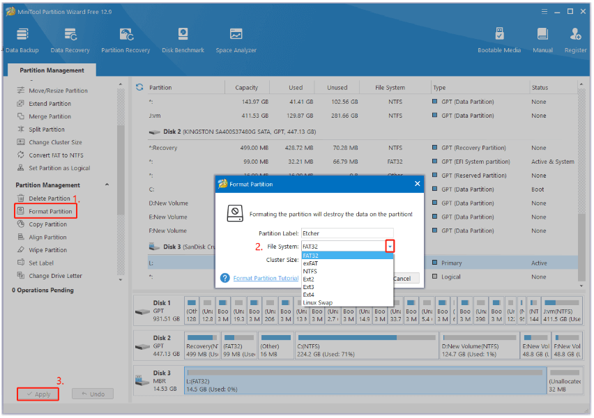Open the Data Backup tool
The width and height of the screenshot is (594, 418).
(22, 40)
